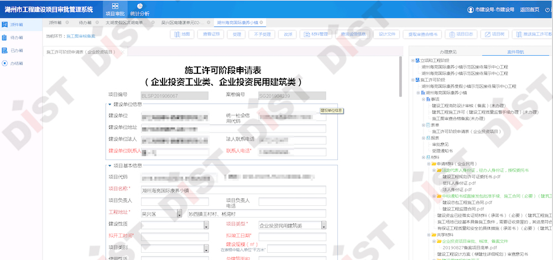Open the 工程地址 district dropdown
Viewport: 553px width, 260px height.
pyautogui.click(x=179, y=214)
